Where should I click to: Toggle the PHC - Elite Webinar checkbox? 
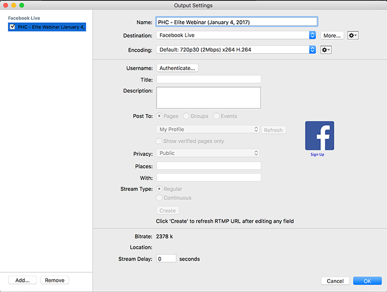[x=12, y=27]
